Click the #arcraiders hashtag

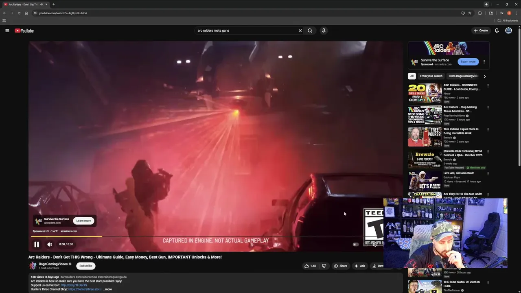click(x=68, y=277)
